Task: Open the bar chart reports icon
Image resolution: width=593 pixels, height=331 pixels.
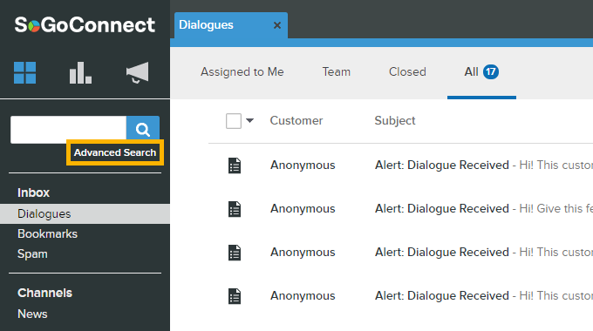Action: pyautogui.click(x=80, y=72)
